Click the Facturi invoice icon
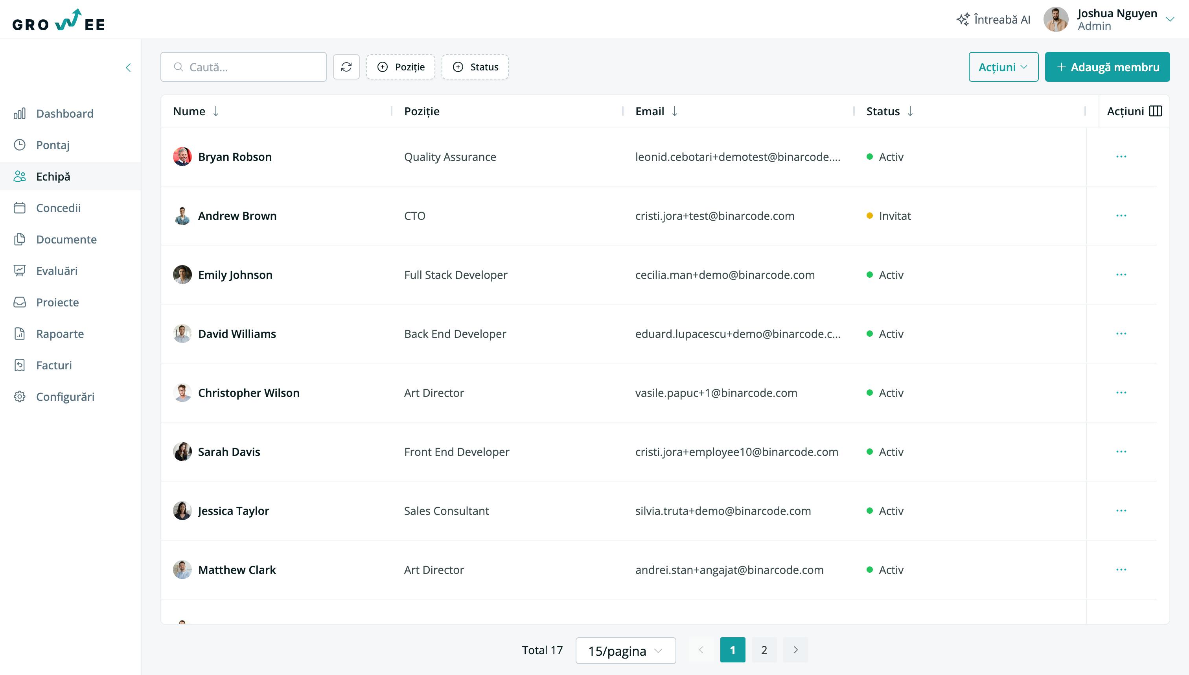Viewport: 1189px width, 675px height. pyautogui.click(x=19, y=365)
